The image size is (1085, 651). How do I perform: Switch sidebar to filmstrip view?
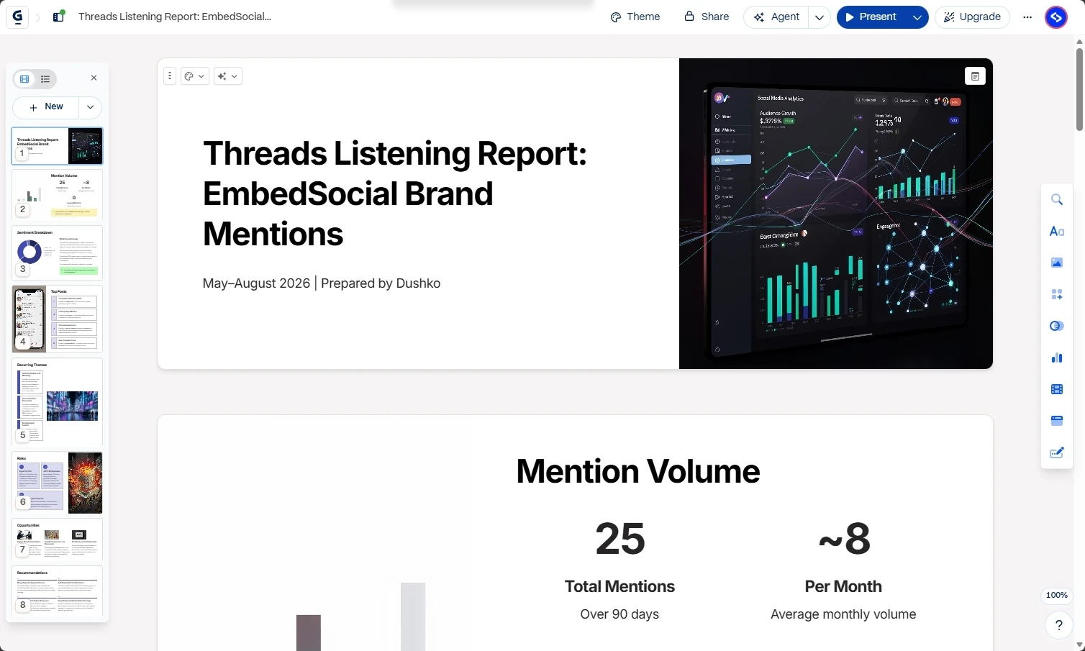[x=24, y=79]
